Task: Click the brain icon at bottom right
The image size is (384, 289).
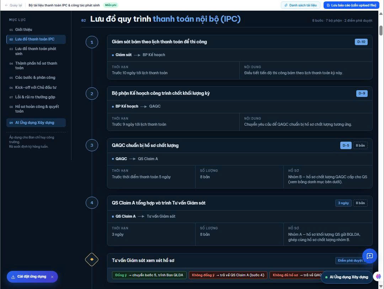Action: click(x=378, y=277)
